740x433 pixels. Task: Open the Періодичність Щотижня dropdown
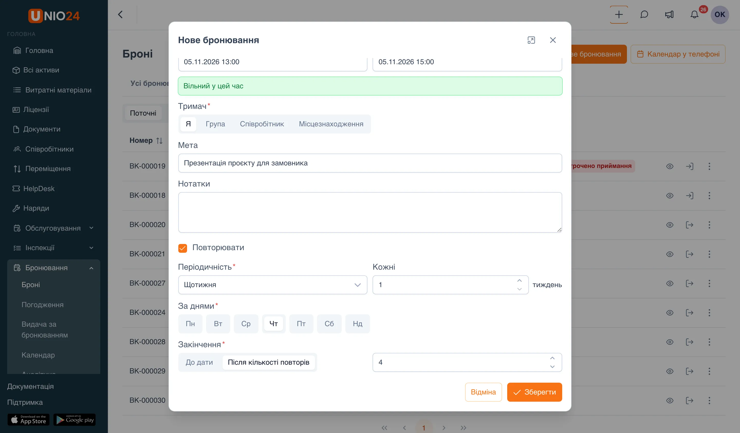273,285
